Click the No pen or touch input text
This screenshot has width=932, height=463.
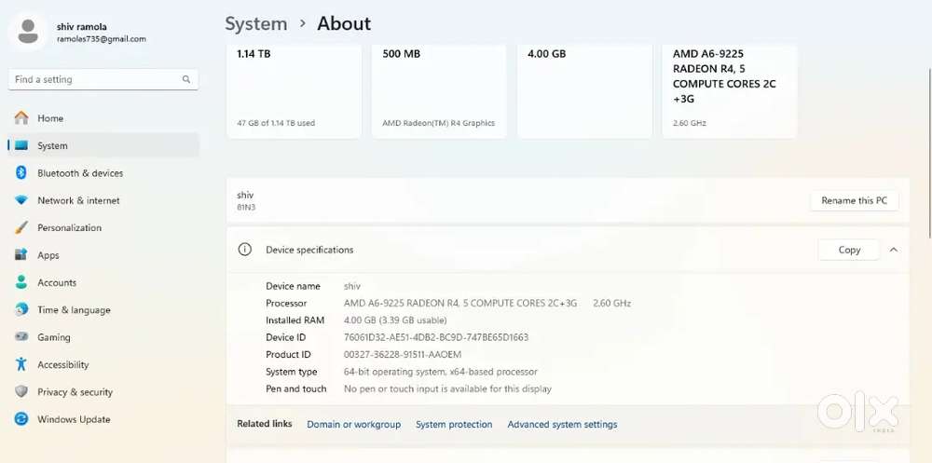tap(447, 389)
